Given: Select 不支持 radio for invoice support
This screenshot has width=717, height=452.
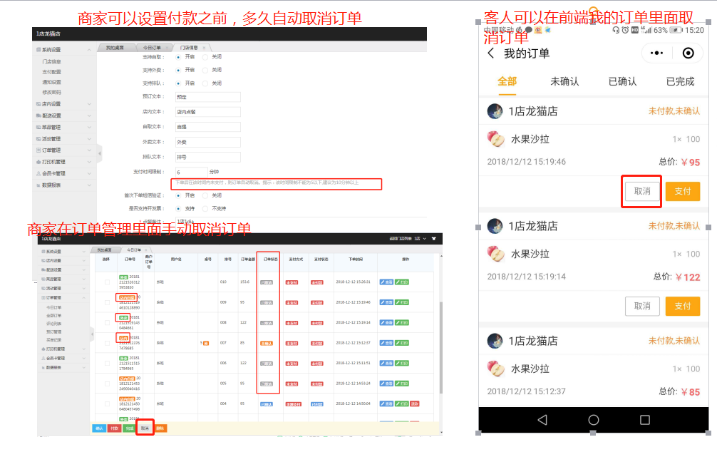Looking at the screenshot, I should click(x=206, y=208).
